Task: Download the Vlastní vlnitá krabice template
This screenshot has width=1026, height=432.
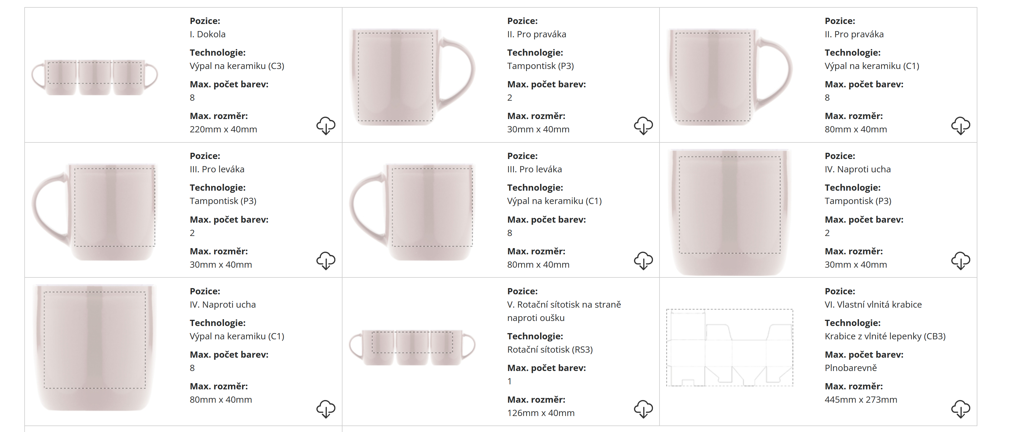Action: [x=960, y=409]
